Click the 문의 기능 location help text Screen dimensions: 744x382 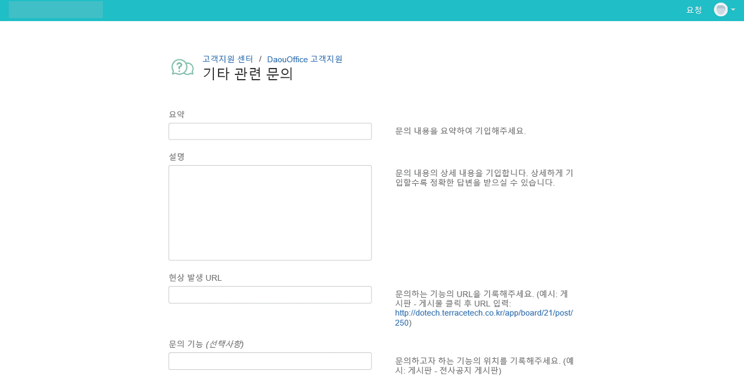[485, 366]
